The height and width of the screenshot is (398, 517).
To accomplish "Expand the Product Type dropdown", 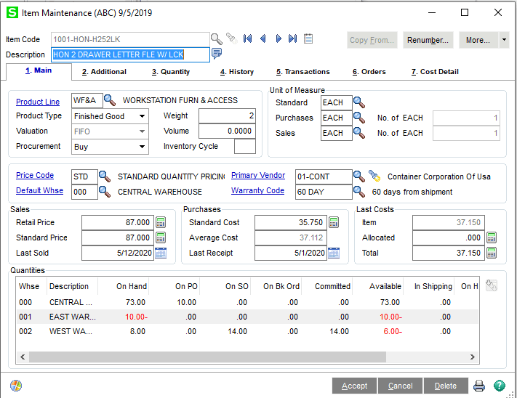I will click(x=142, y=116).
